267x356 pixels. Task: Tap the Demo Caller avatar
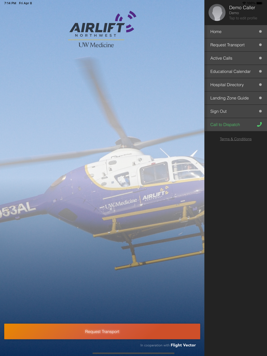pyautogui.click(x=217, y=13)
